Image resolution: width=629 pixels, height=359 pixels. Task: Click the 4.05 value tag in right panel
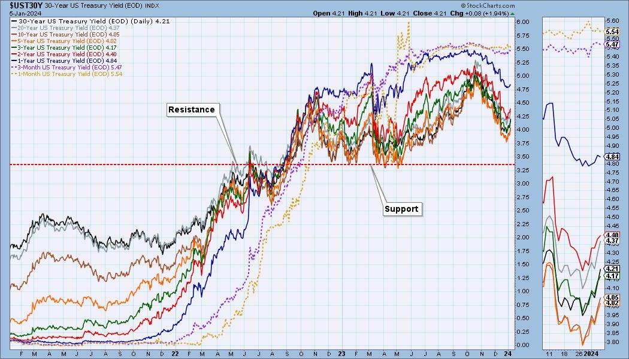(x=612, y=297)
